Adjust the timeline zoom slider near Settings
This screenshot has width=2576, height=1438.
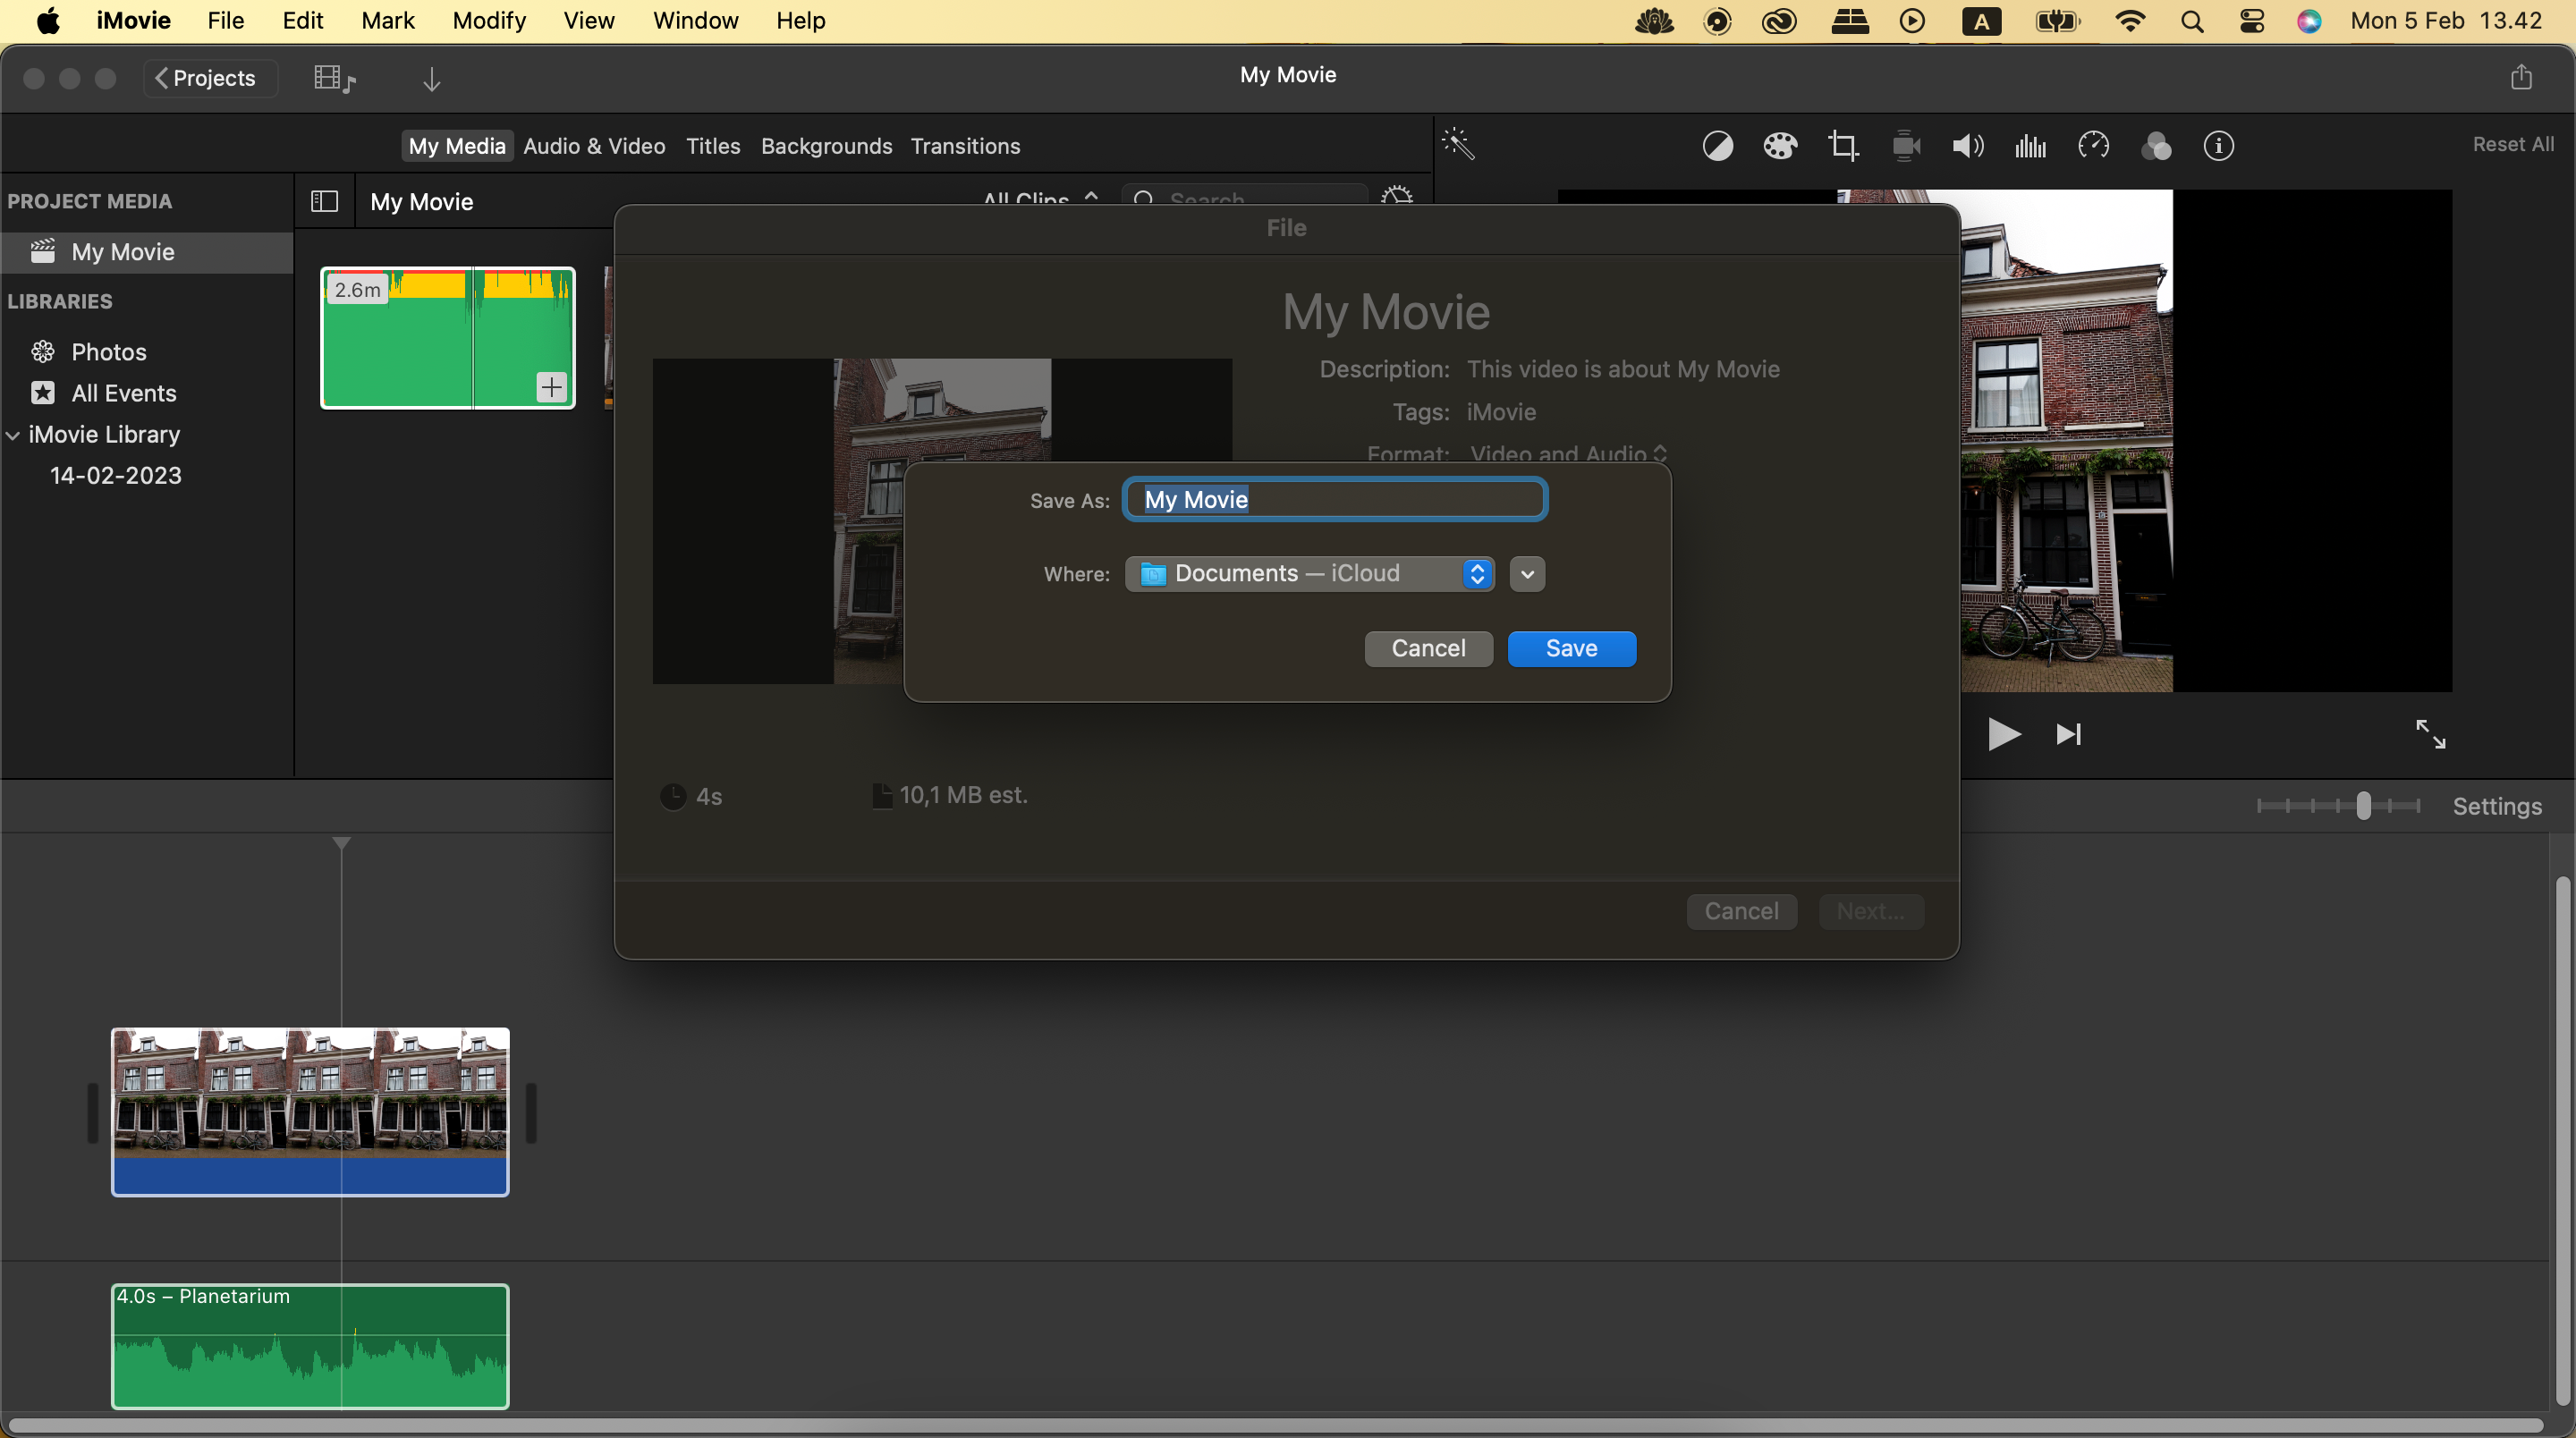click(2363, 805)
